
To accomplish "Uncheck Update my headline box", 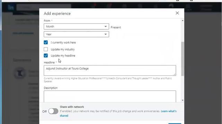I will click(x=46, y=55).
